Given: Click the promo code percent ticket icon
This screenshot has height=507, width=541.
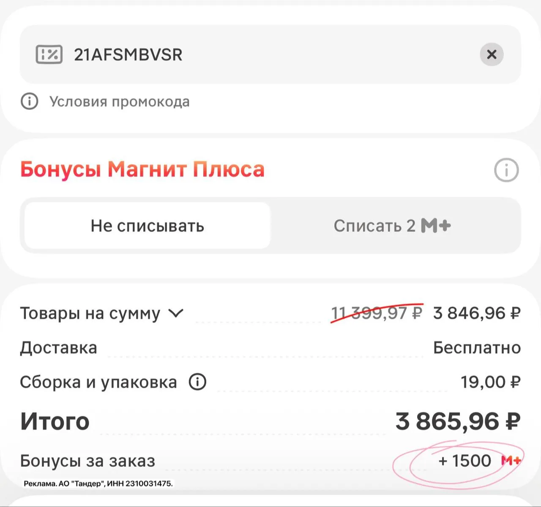Looking at the screenshot, I should 49,54.
